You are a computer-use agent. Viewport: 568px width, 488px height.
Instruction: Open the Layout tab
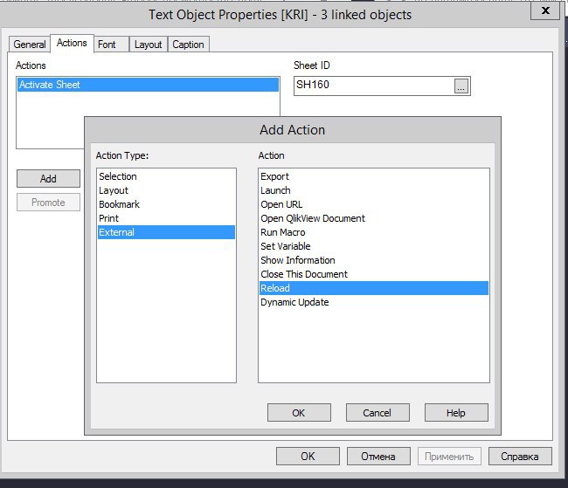[148, 45]
